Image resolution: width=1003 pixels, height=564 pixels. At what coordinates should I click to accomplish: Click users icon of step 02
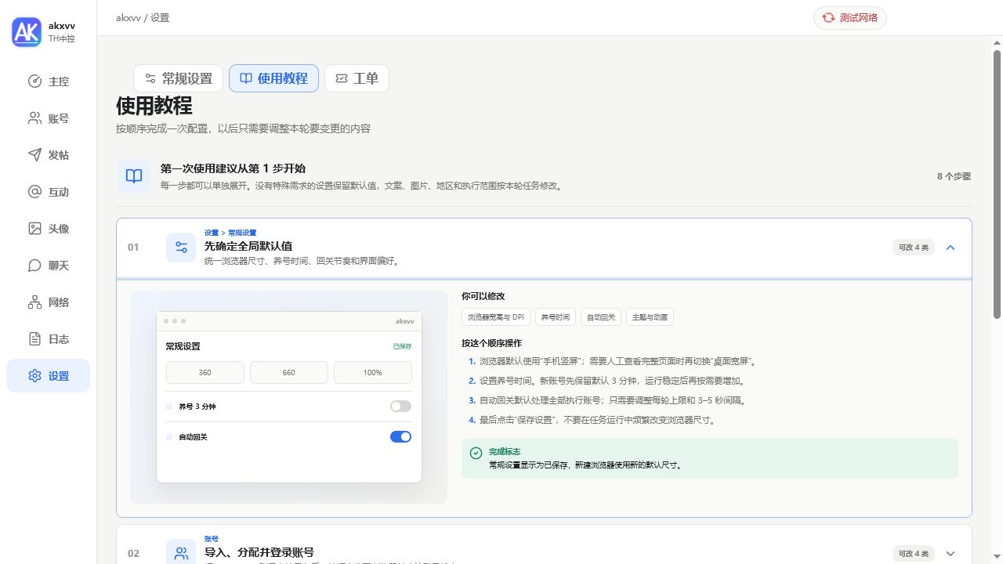point(181,553)
